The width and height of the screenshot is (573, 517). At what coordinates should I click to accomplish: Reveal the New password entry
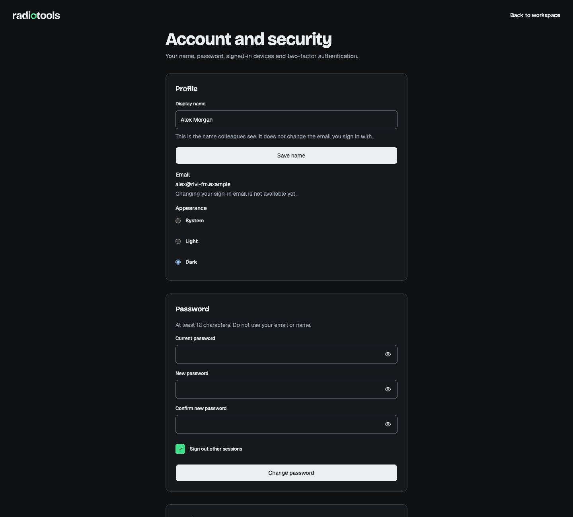[x=388, y=389]
